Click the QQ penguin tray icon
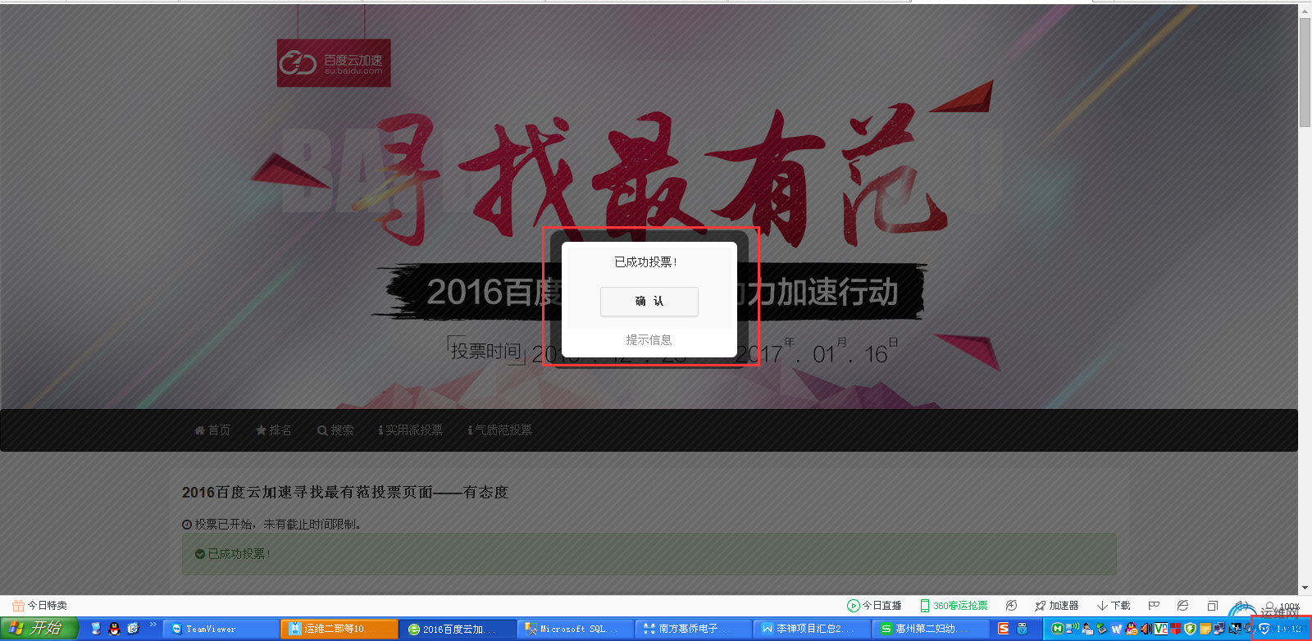 1132,629
